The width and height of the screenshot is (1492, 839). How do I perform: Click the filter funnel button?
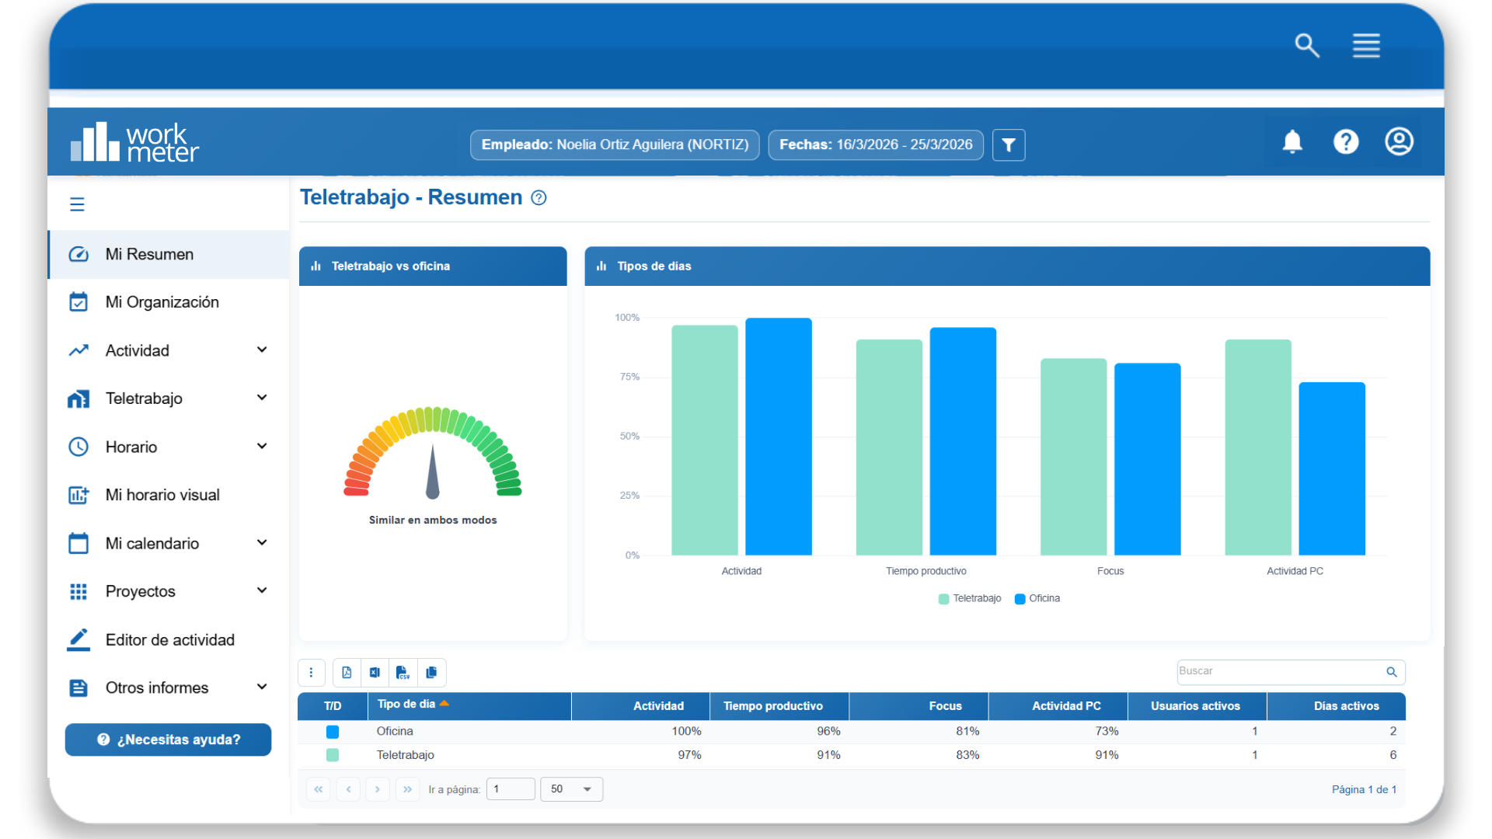pyautogui.click(x=1009, y=144)
